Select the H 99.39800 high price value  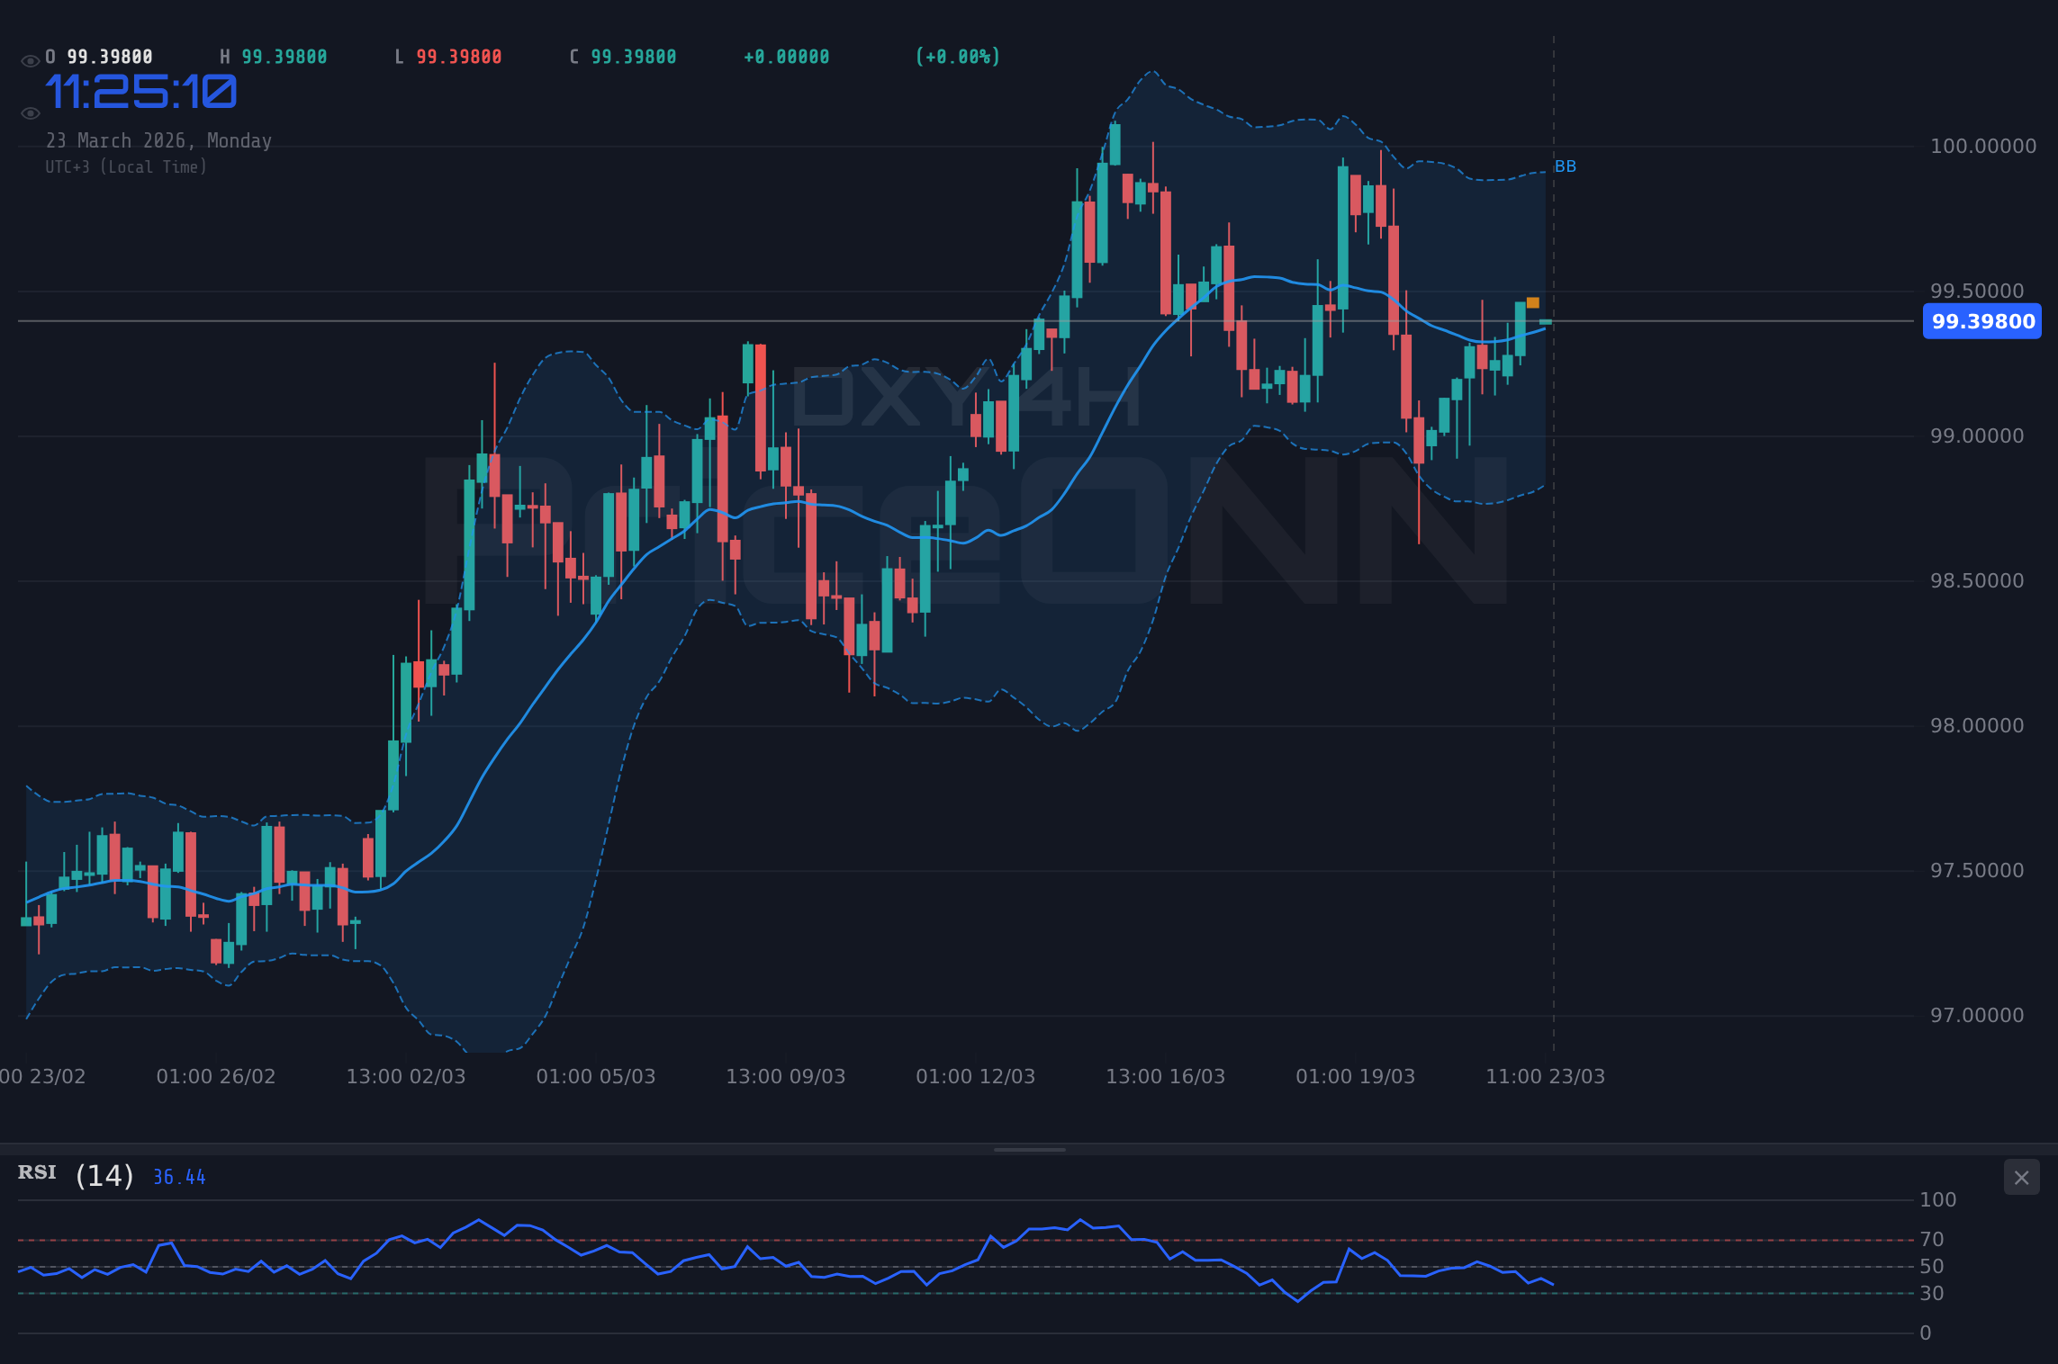pyautogui.click(x=275, y=56)
